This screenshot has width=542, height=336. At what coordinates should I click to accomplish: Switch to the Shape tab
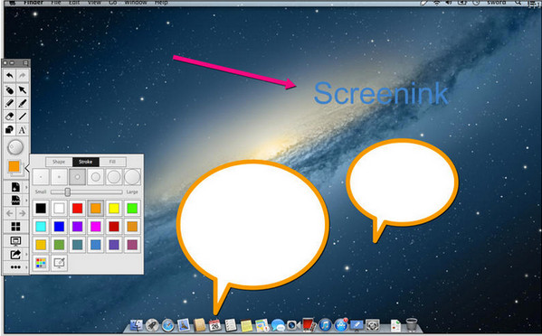[59, 162]
